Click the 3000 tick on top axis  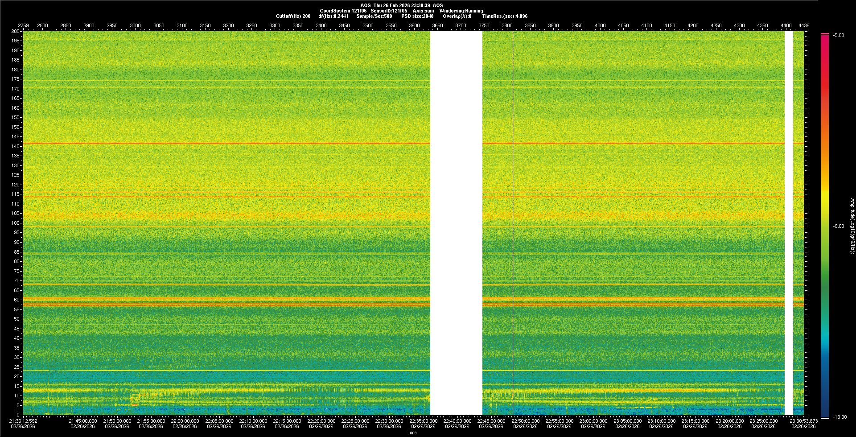pyautogui.click(x=135, y=25)
